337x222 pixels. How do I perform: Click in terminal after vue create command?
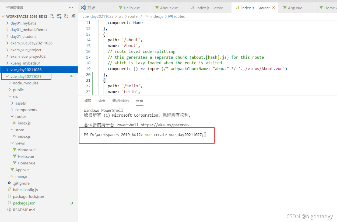tap(205, 135)
